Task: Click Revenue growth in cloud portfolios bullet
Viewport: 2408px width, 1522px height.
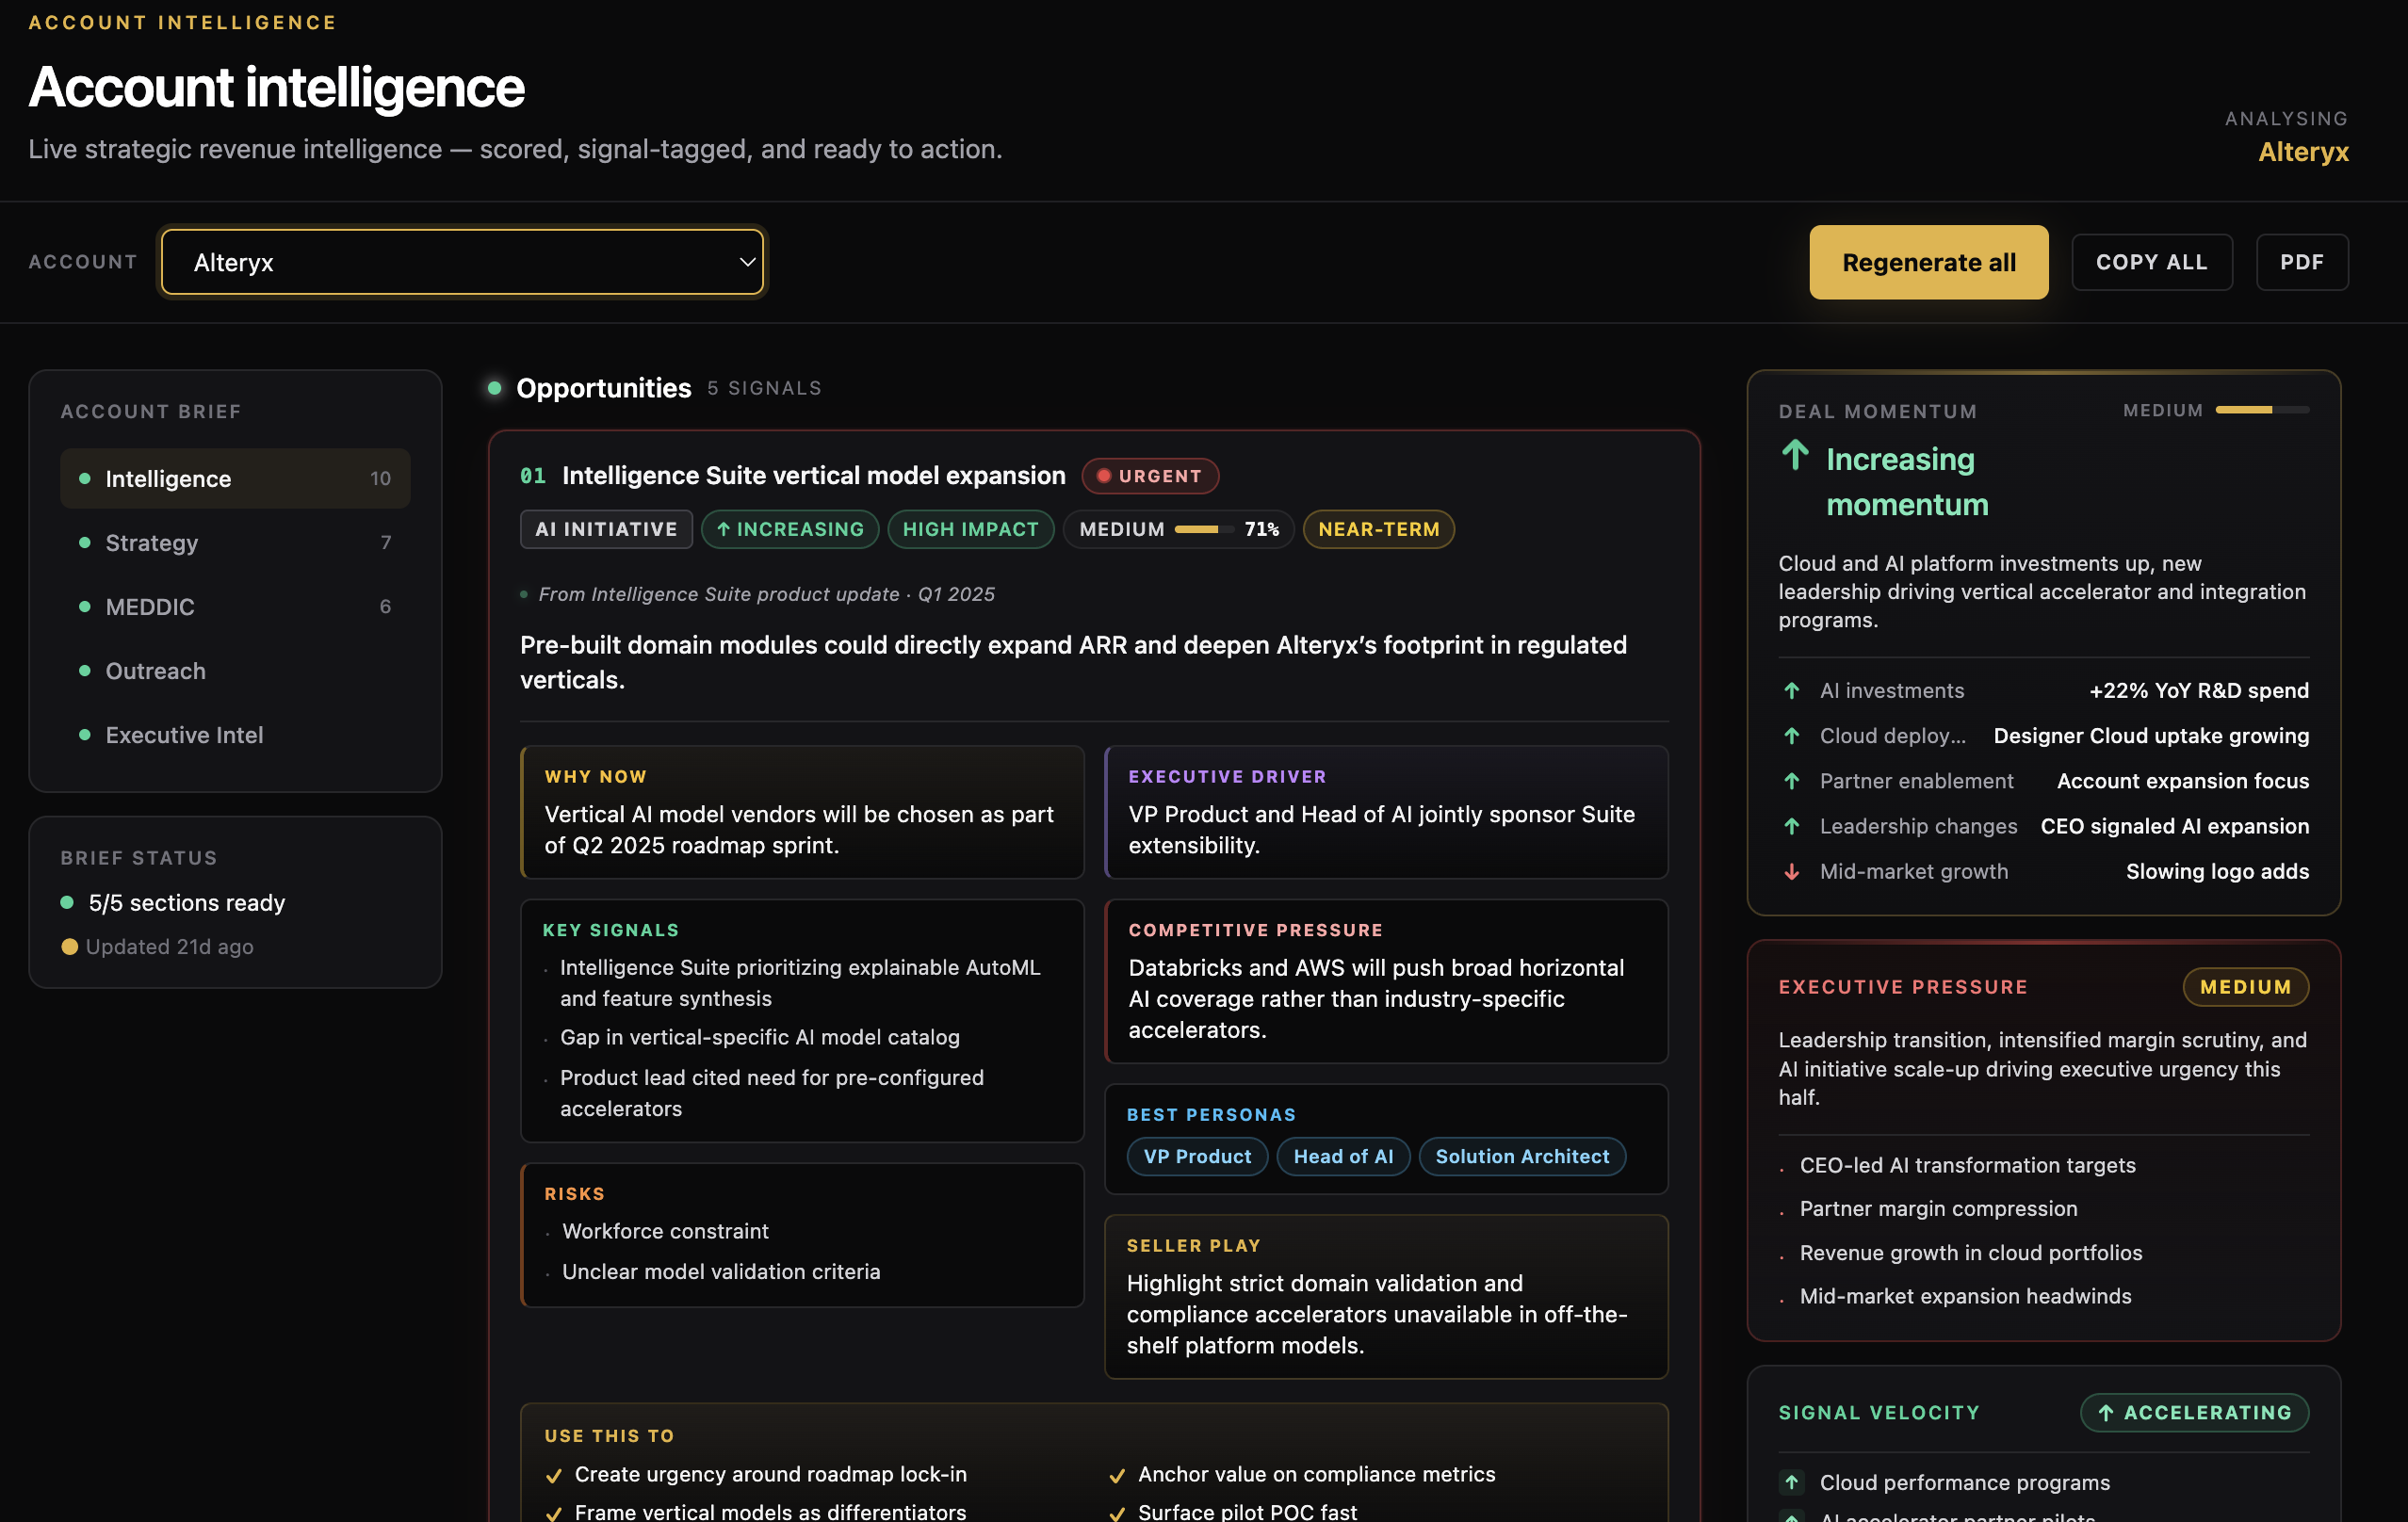Action: point(1970,1252)
